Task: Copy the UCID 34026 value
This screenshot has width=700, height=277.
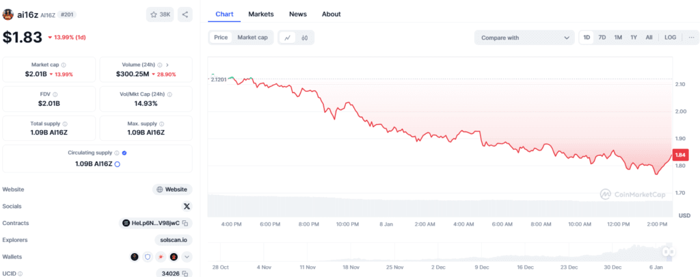Action: click(185, 274)
